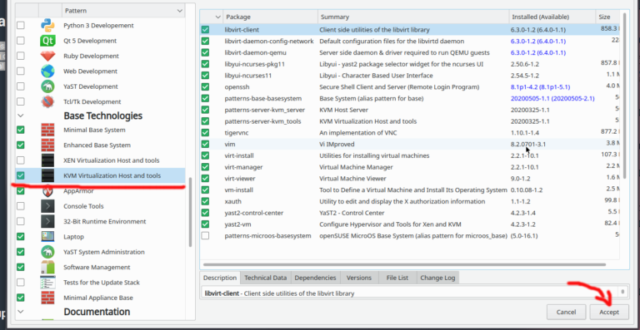640x330 pixels.
Task: Toggle the libvirt-client package checkbox
Action: pyautogui.click(x=205, y=30)
